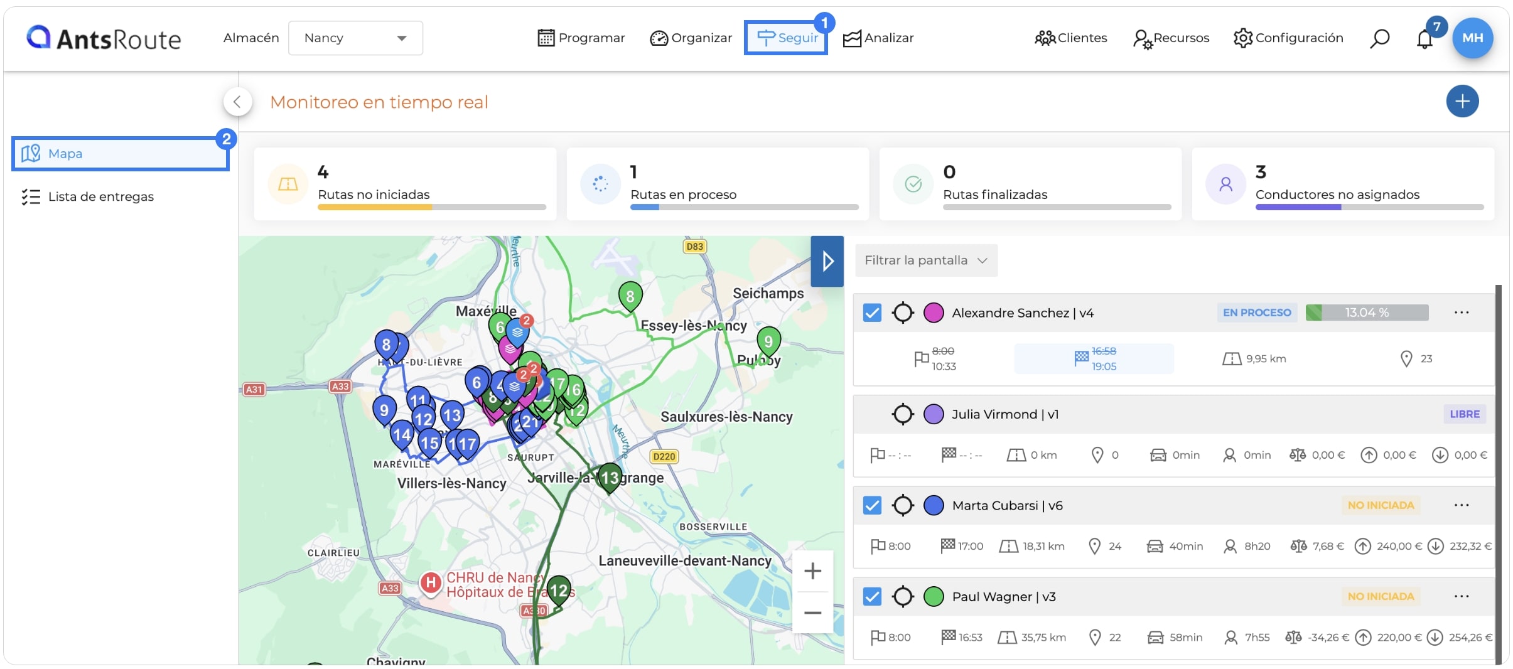Open the MH user avatar menu
The width and height of the screenshot is (1513, 669).
point(1472,38)
